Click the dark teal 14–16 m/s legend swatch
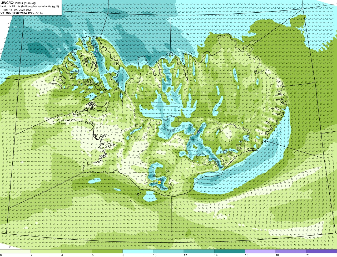 230,251
